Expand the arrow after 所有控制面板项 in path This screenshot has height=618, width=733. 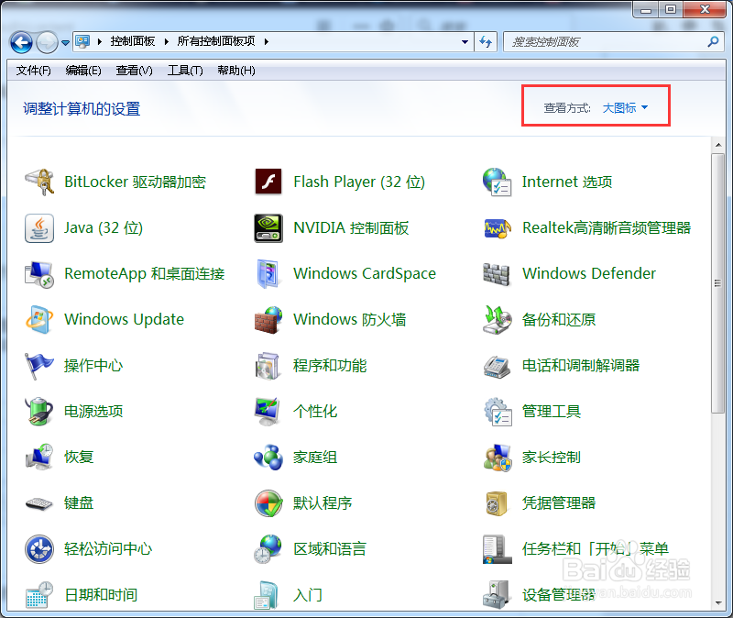click(x=267, y=41)
